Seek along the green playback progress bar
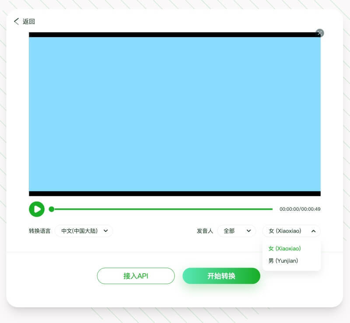 click(164, 209)
